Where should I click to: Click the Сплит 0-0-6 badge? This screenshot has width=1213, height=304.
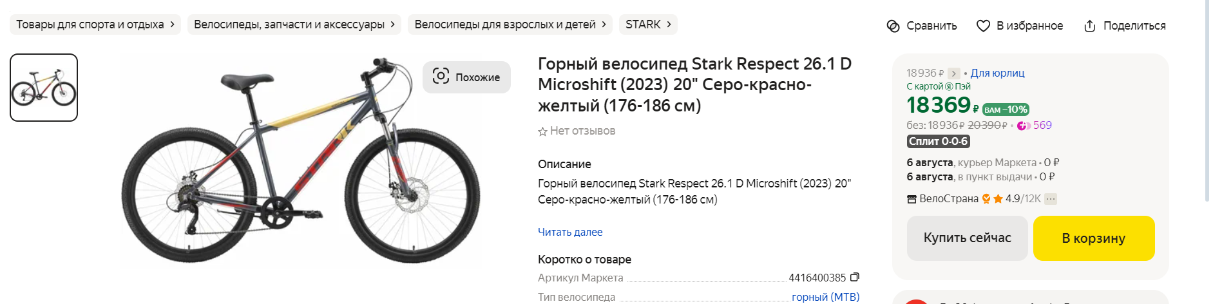coord(939,141)
